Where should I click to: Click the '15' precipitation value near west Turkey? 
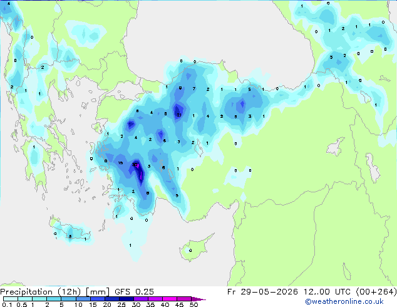(x=120, y=163)
